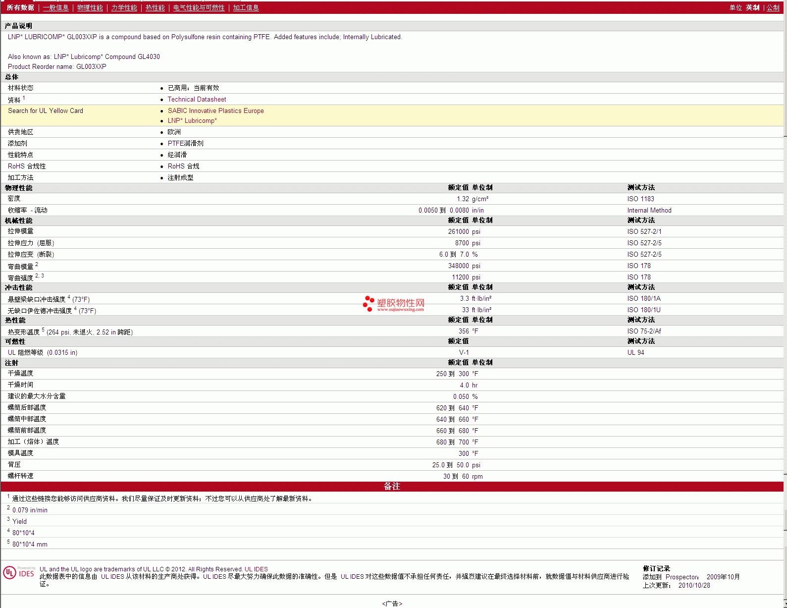Click test method ISO 75-2/Af
Screen dimensions: 787x608
pyautogui.click(x=644, y=332)
